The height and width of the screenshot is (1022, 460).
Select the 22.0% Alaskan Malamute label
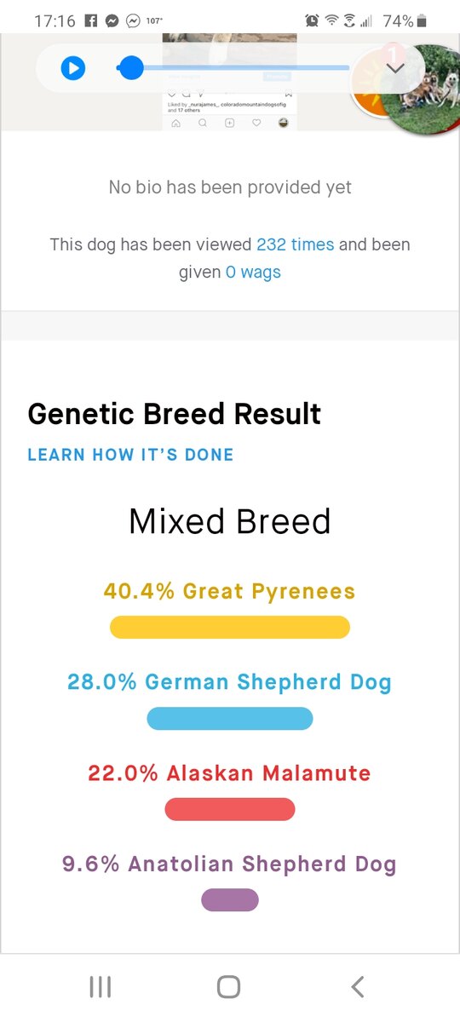230,773
